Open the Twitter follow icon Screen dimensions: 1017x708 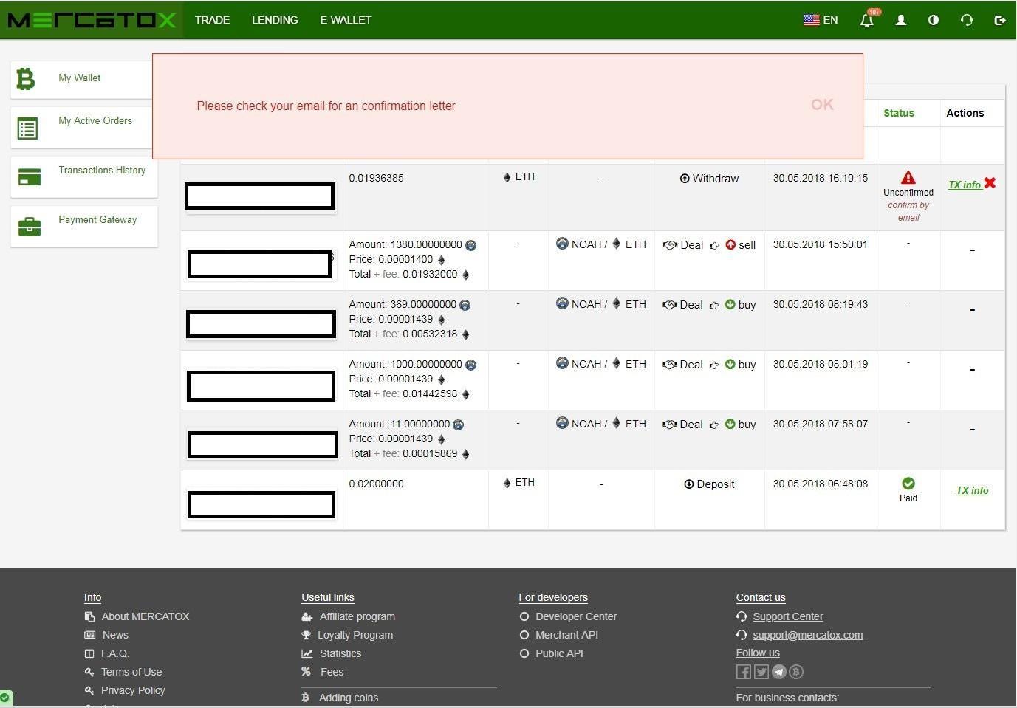761,672
